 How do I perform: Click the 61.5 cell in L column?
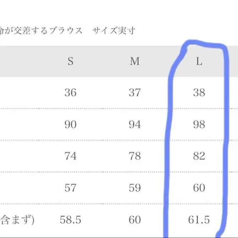[199, 220]
